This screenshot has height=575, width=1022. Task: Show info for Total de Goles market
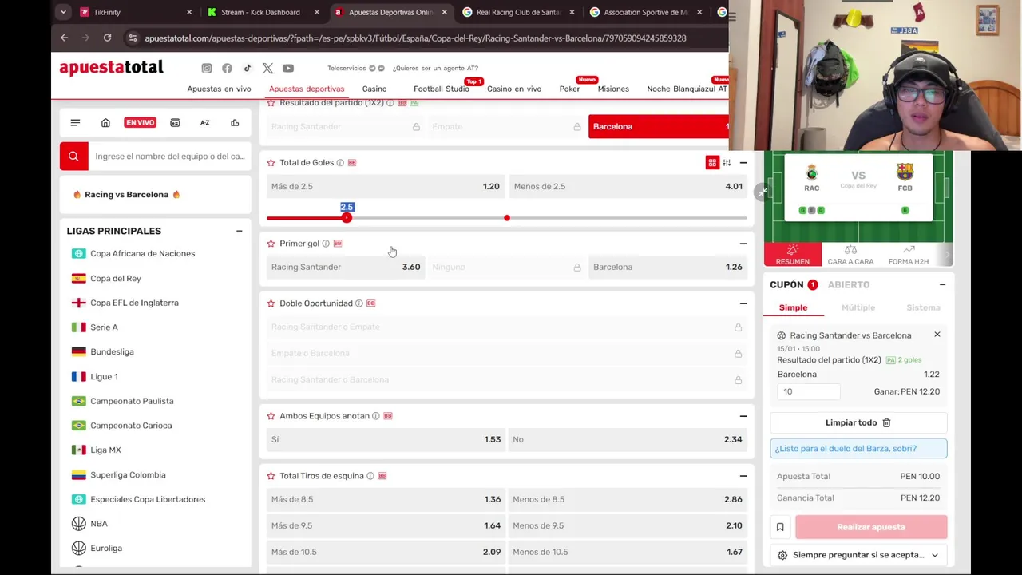(340, 163)
